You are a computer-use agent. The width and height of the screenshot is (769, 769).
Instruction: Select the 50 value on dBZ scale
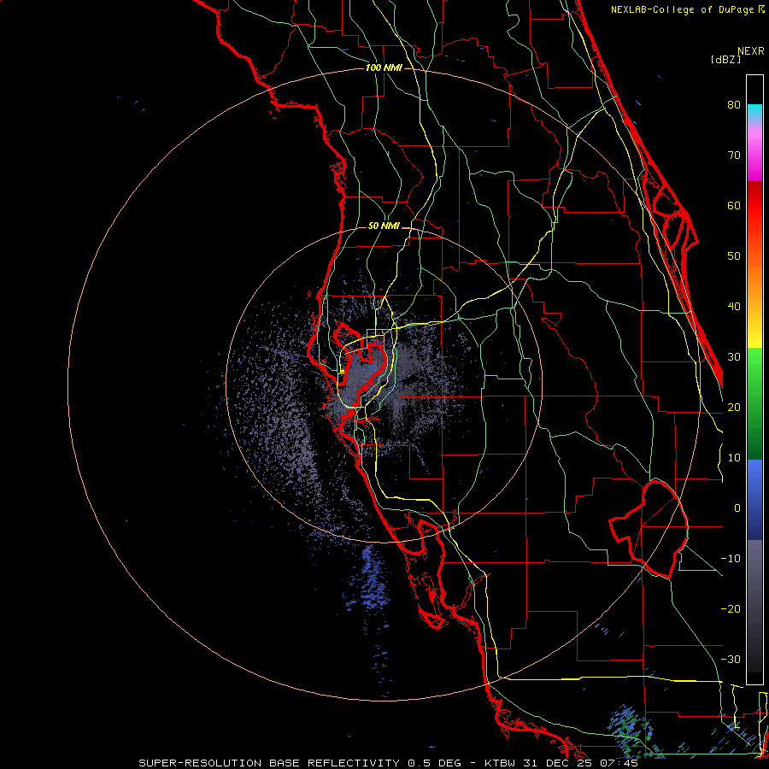[734, 256]
